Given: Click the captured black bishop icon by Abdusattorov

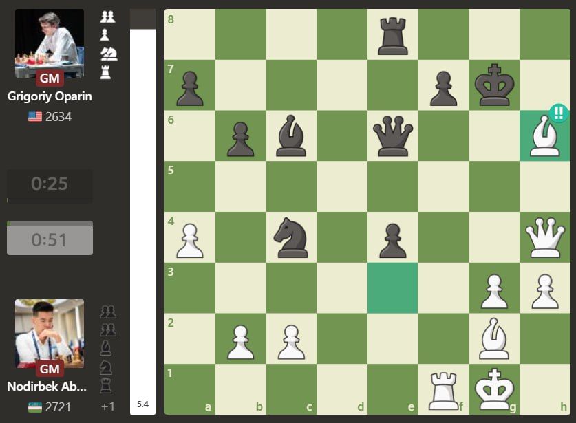Looking at the screenshot, I should pos(105,348).
